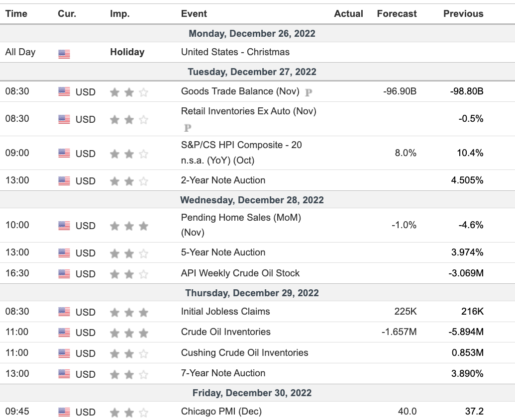Click the Imp. column header
Image resolution: width=515 pixels, height=420 pixels.
[119, 14]
